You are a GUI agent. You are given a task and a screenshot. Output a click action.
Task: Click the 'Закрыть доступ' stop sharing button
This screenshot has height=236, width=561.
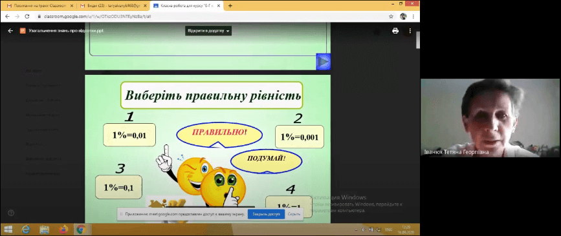point(266,214)
